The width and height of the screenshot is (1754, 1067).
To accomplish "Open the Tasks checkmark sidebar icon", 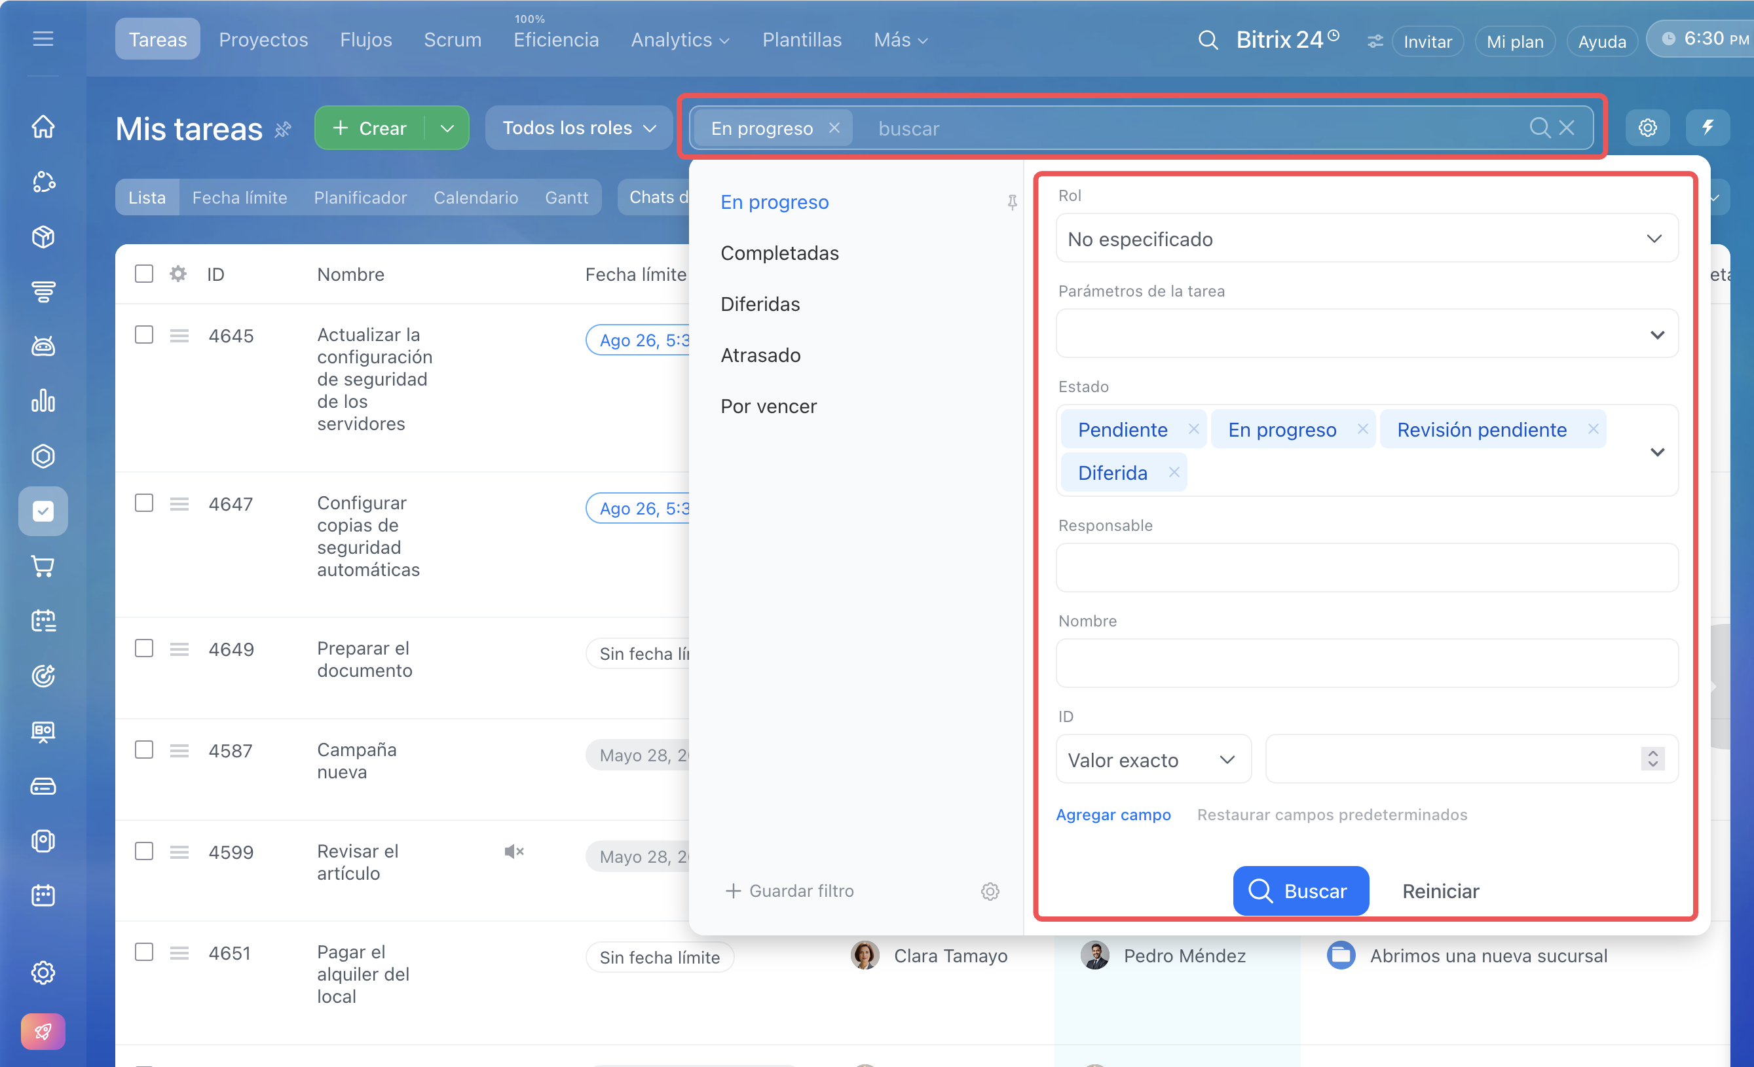I will pos(43,511).
